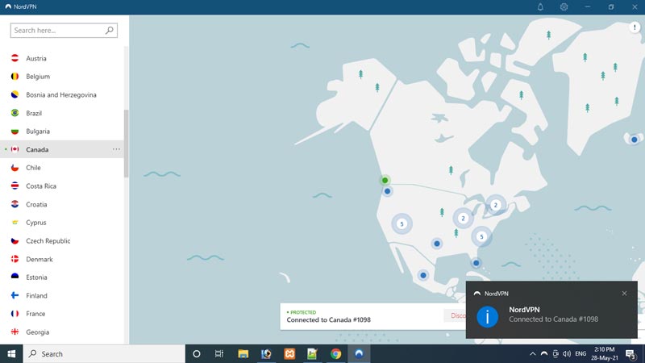The height and width of the screenshot is (363, 645).
Task: Click the Chile flag icon
Action: (15, 168)
